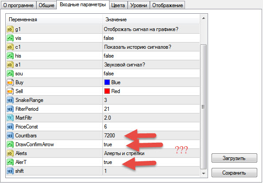Click the string icon beside c1
The image size is (263, 183).
pyautogui.click(x=10, y=47)
